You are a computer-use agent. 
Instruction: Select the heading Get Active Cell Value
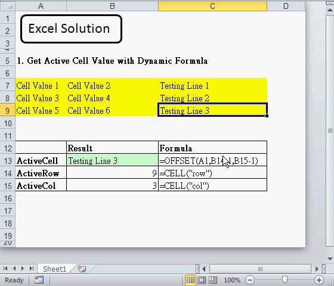point(112,61)
